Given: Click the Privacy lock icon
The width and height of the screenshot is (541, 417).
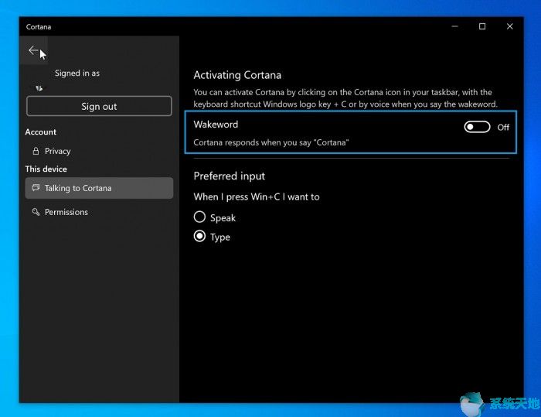Looking at the screenshot, I should click(36, 151).
